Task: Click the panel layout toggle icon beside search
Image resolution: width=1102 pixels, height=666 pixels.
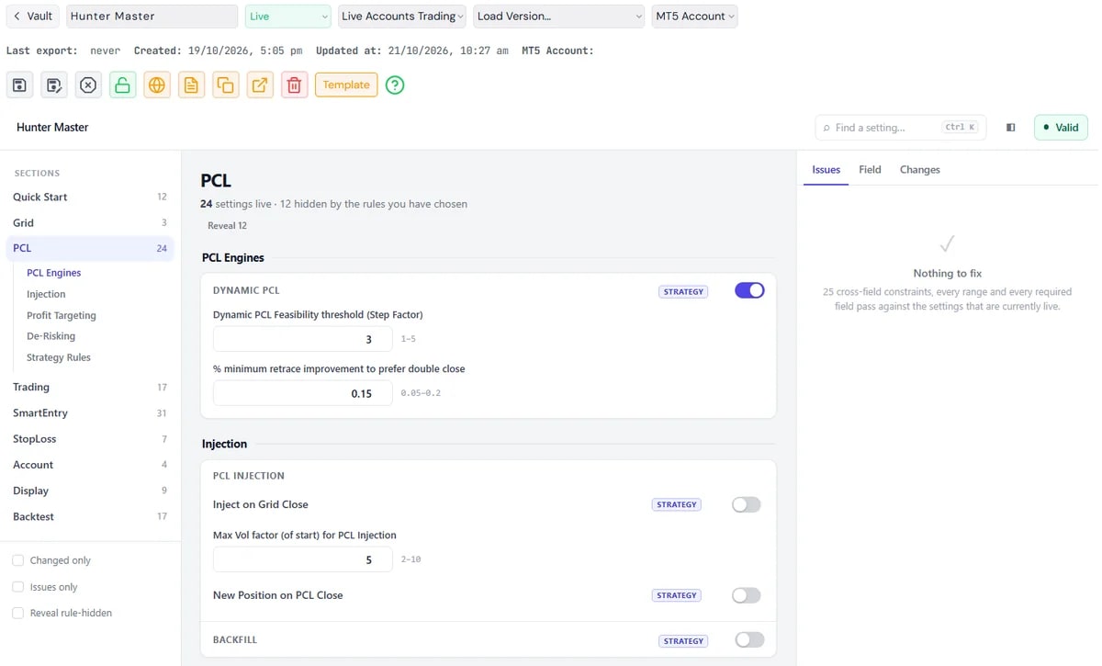Action: [x=1011, y=128]
